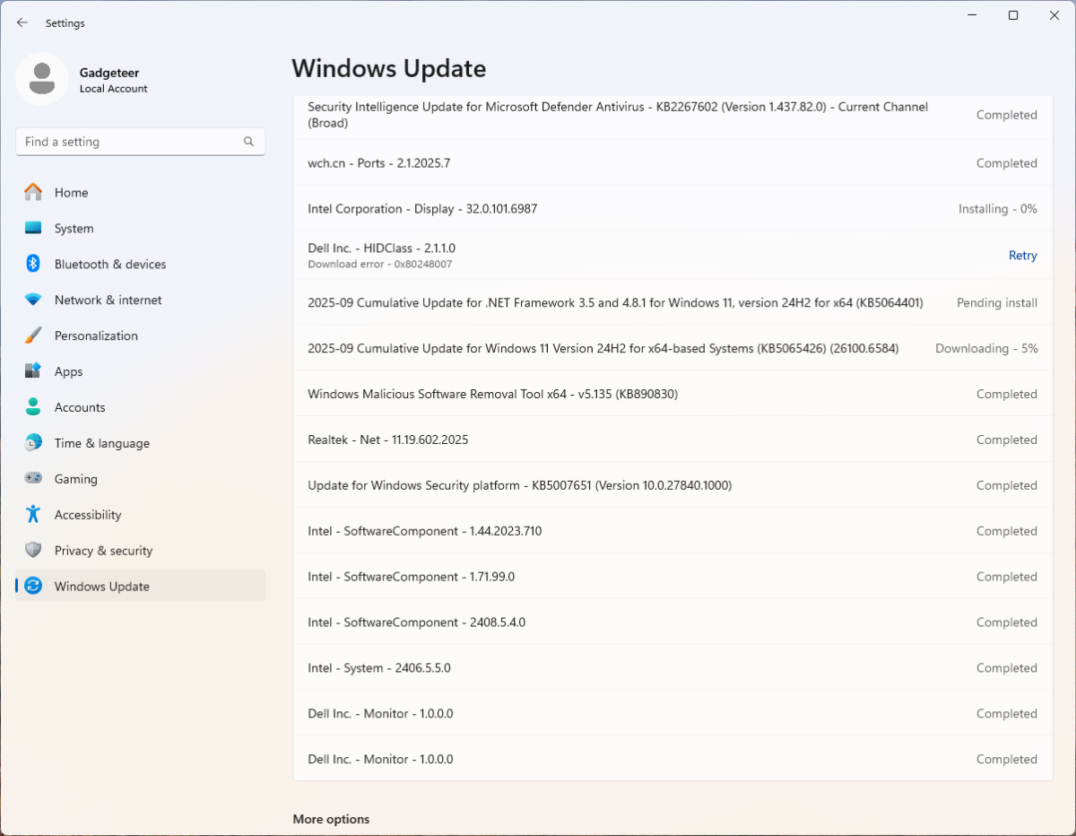Click the Home icon in sidebar
This screenshot has height=836, width=1076.
(x=33, y=192)
